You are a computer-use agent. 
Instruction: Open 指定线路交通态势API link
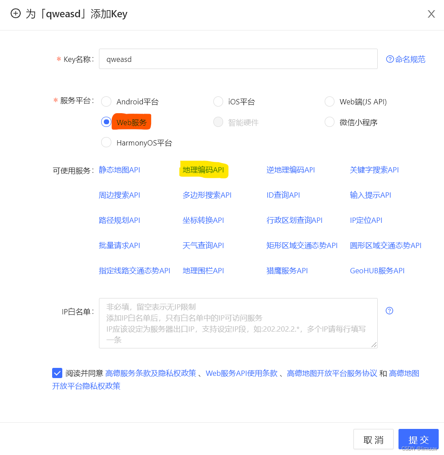pyautogui.click(x=135, y=271)
